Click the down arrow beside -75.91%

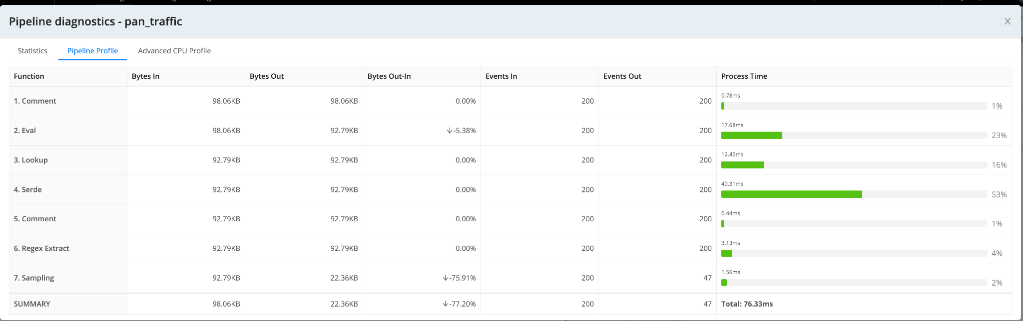coord(446,278)
